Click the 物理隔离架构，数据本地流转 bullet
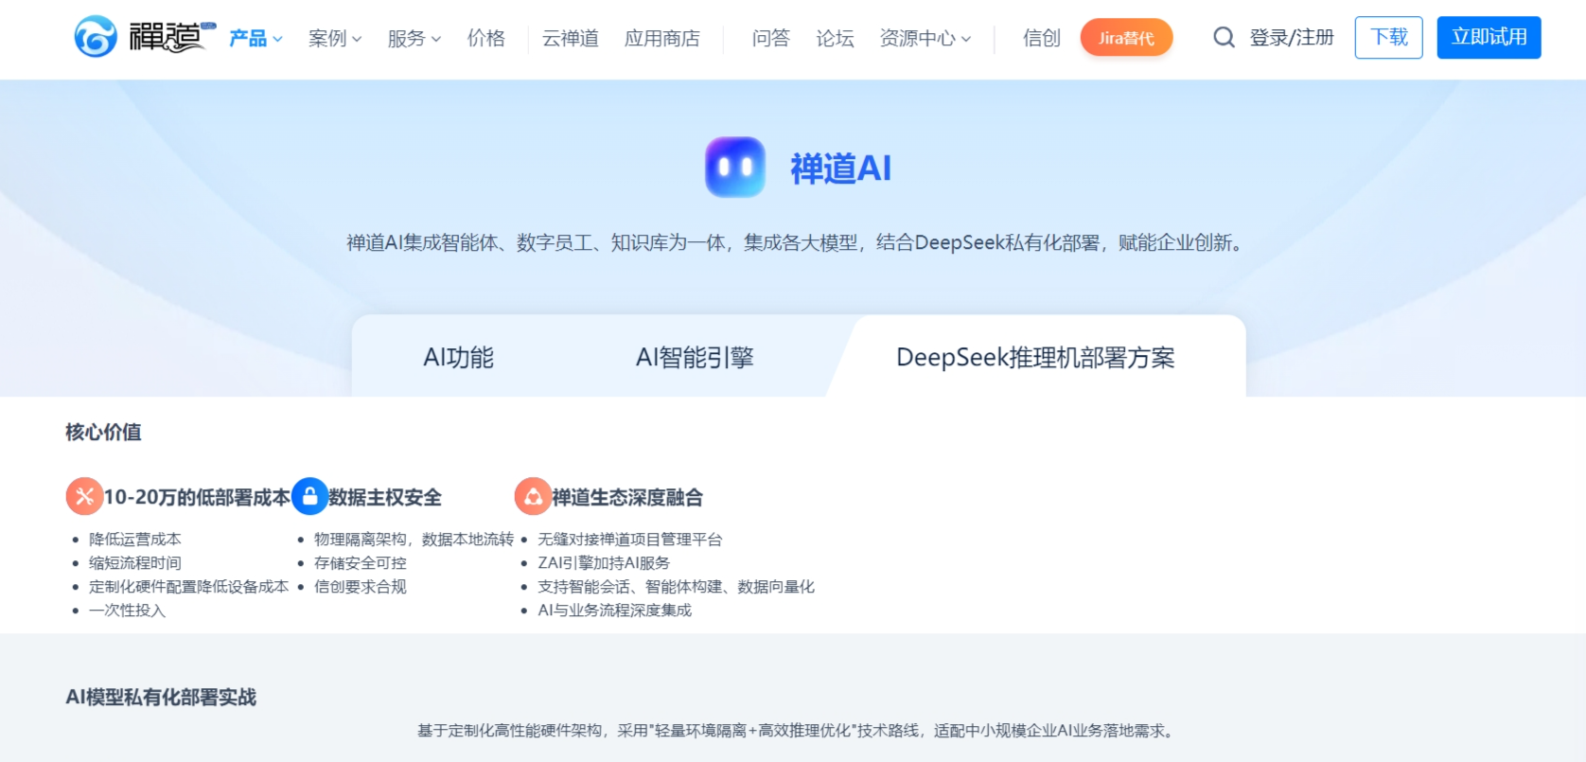Image resolution: width=1586 pixels, height=762 pixels. (x=414, y=540)
